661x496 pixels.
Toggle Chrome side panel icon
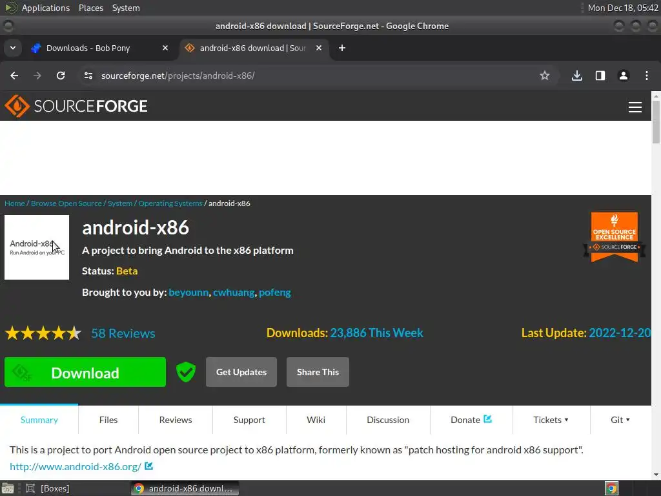(x=600, y=76)
